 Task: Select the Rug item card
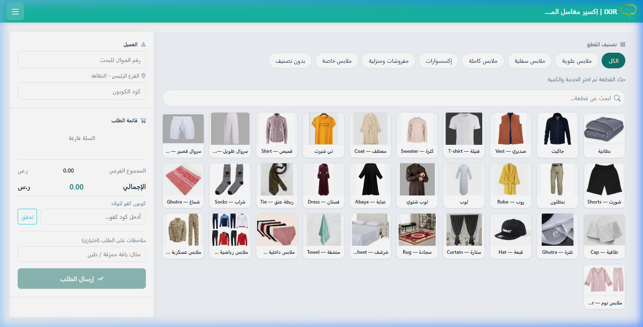coord(417,236)
